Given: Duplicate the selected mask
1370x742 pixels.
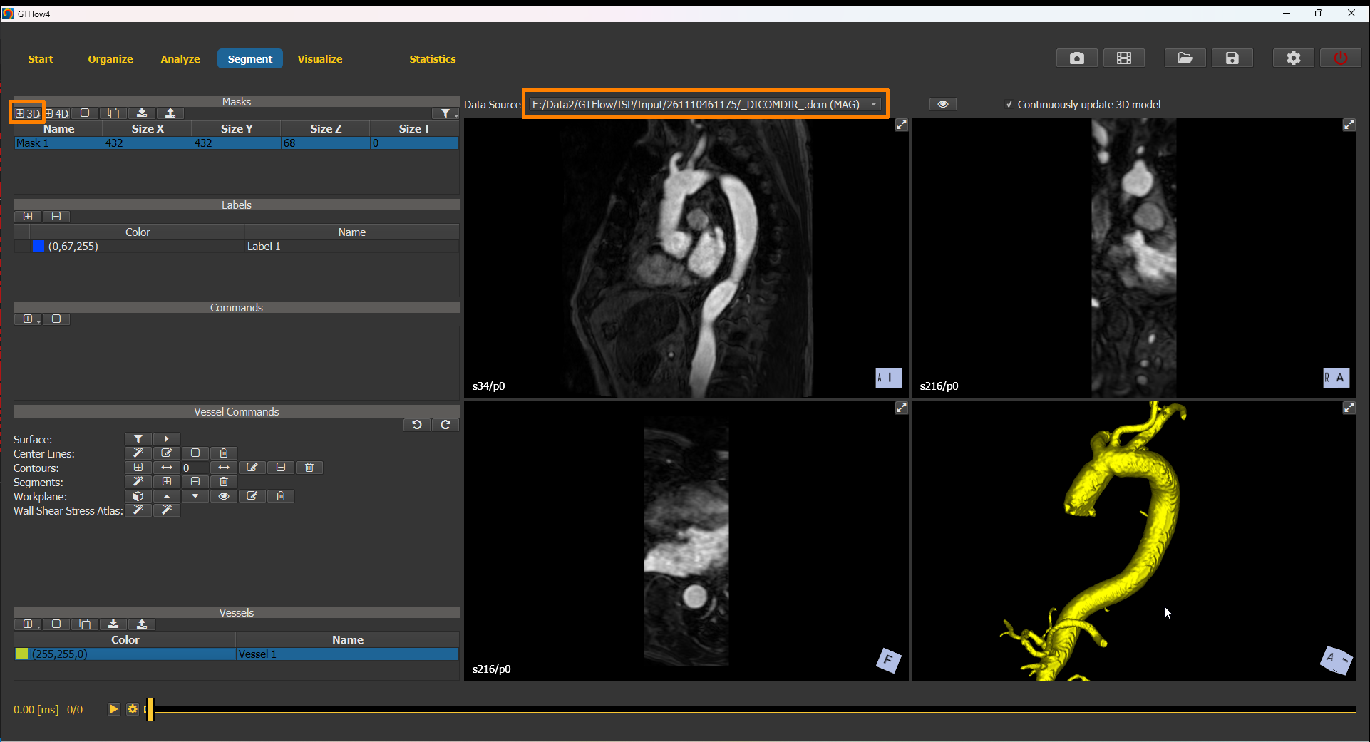Looking at the screenshot, I should [113, 113].
